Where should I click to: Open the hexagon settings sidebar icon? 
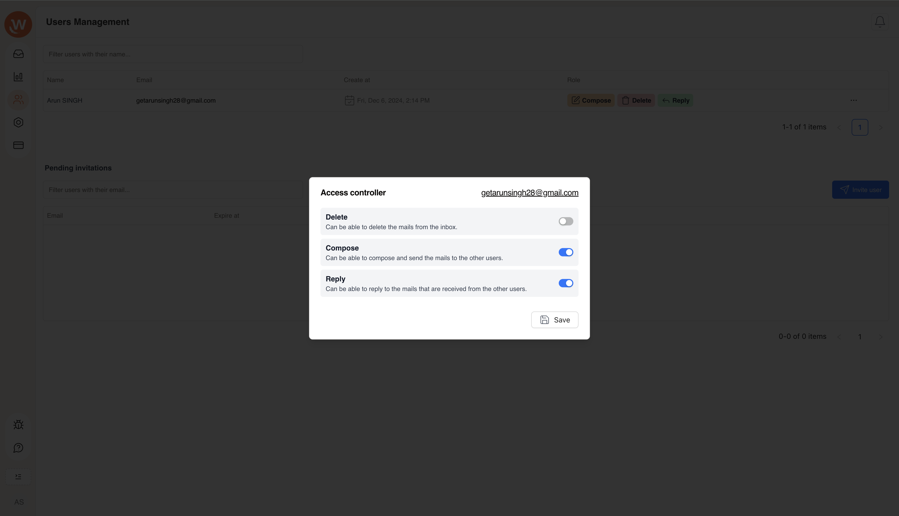18,123
